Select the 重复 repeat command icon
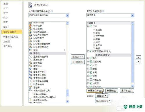Viewport: 145px width, 112px height. [x=30, y=69]
